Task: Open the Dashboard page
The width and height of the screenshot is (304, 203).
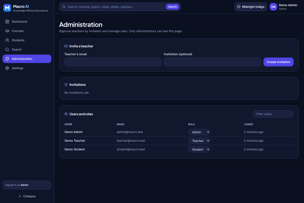Action: point(27,22)
